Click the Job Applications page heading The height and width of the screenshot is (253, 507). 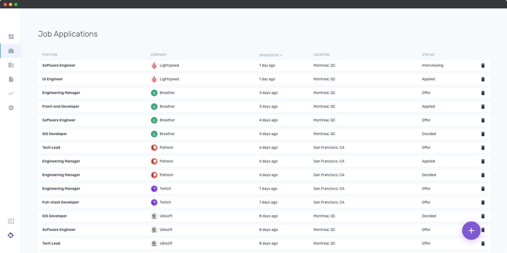[x=68, y=34]
